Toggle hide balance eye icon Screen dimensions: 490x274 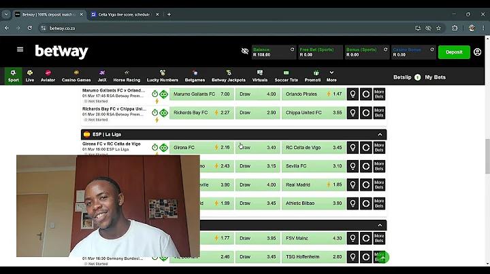[245, 51]
